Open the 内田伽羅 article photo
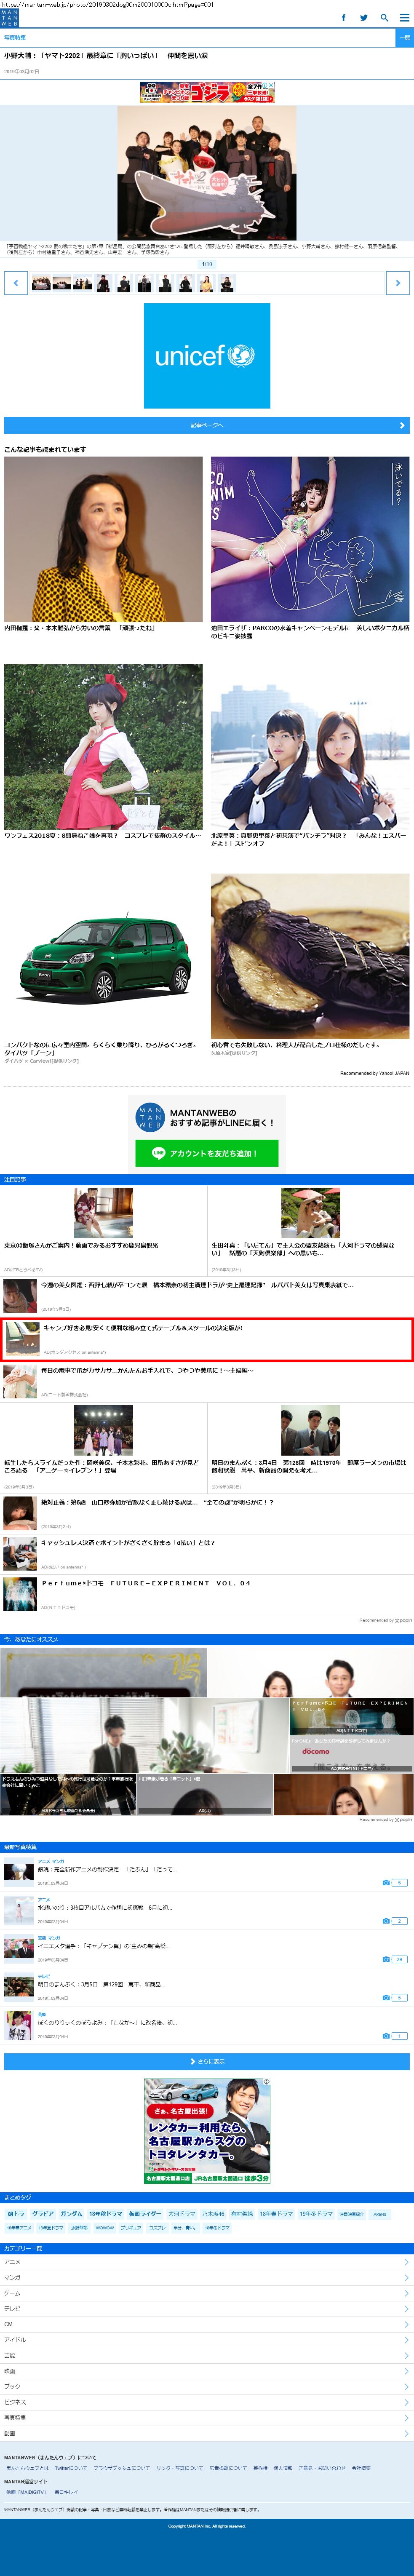 point(103,540)
